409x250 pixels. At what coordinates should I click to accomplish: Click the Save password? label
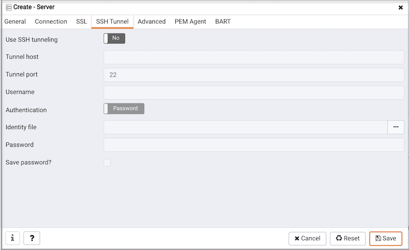[29, 162]
